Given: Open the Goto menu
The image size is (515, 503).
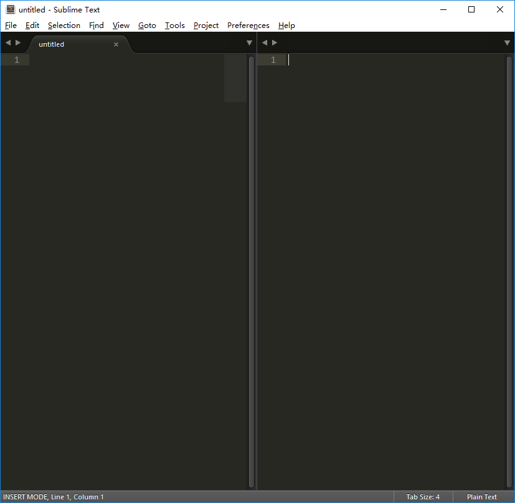Looking at the screenshot, I should pos(147,26).
